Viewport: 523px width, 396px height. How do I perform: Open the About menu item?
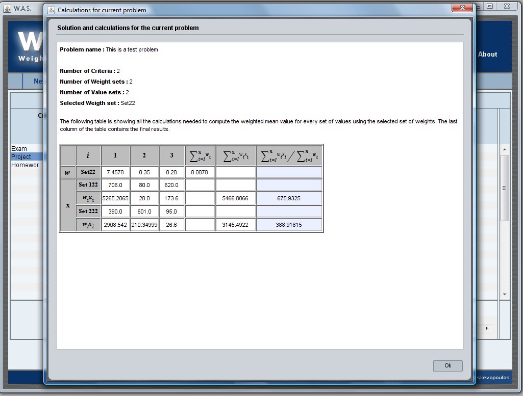point(487,54)
